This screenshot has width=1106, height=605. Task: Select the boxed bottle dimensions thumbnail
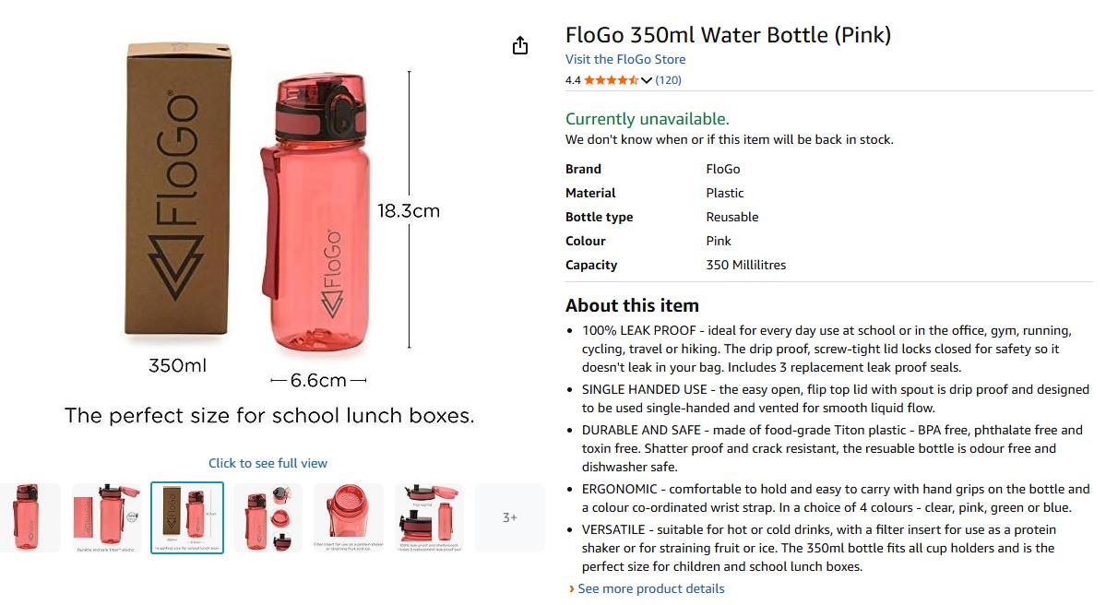click(x=187, y=517)
